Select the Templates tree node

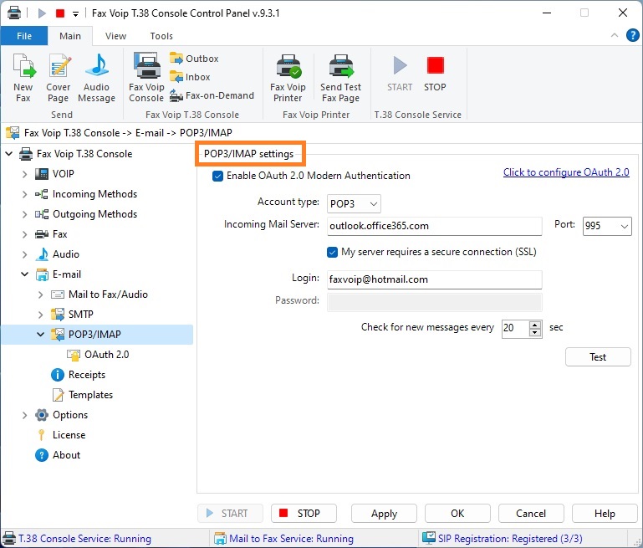click(x=90, y=395)
